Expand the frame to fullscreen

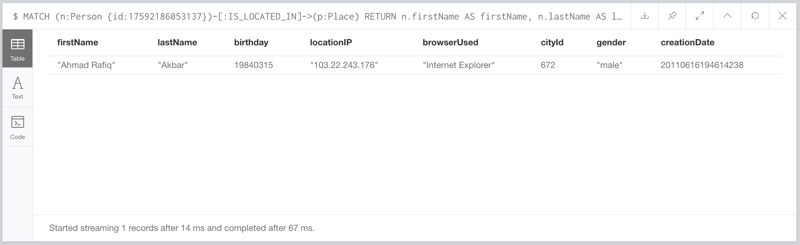700,16
